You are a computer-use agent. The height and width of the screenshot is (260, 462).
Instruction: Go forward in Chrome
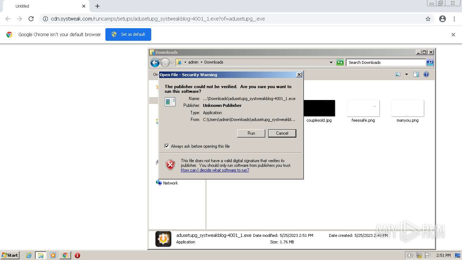point(19,19)
